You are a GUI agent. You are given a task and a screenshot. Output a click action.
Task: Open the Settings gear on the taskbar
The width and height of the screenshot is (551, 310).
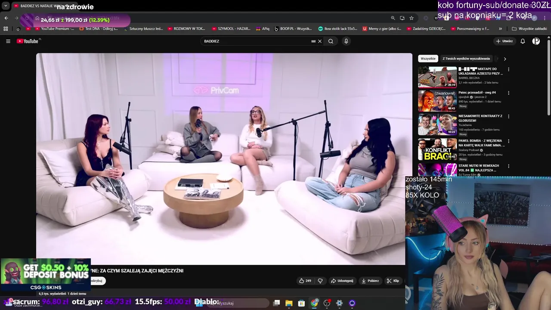[339, 303]
